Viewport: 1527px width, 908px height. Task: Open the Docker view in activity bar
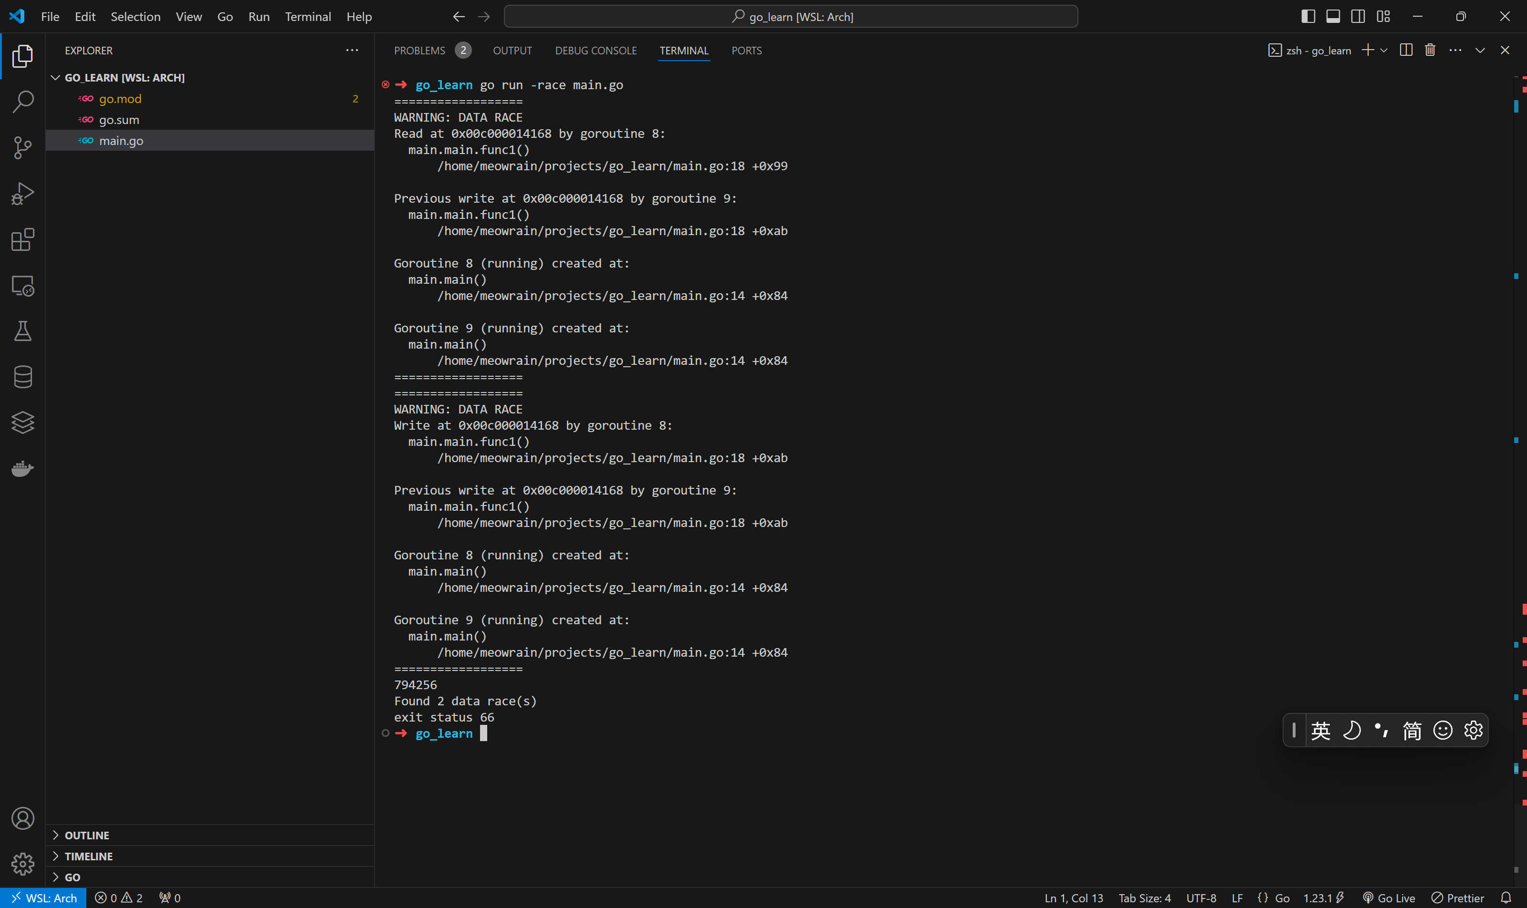coord(22,469)
